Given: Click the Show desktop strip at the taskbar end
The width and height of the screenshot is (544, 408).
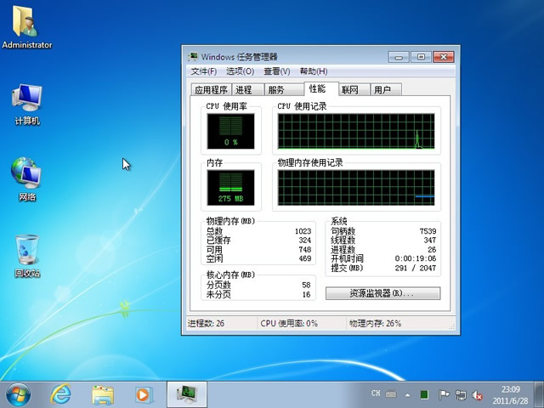Looking at the screenshot, I should tap(539, 394).
